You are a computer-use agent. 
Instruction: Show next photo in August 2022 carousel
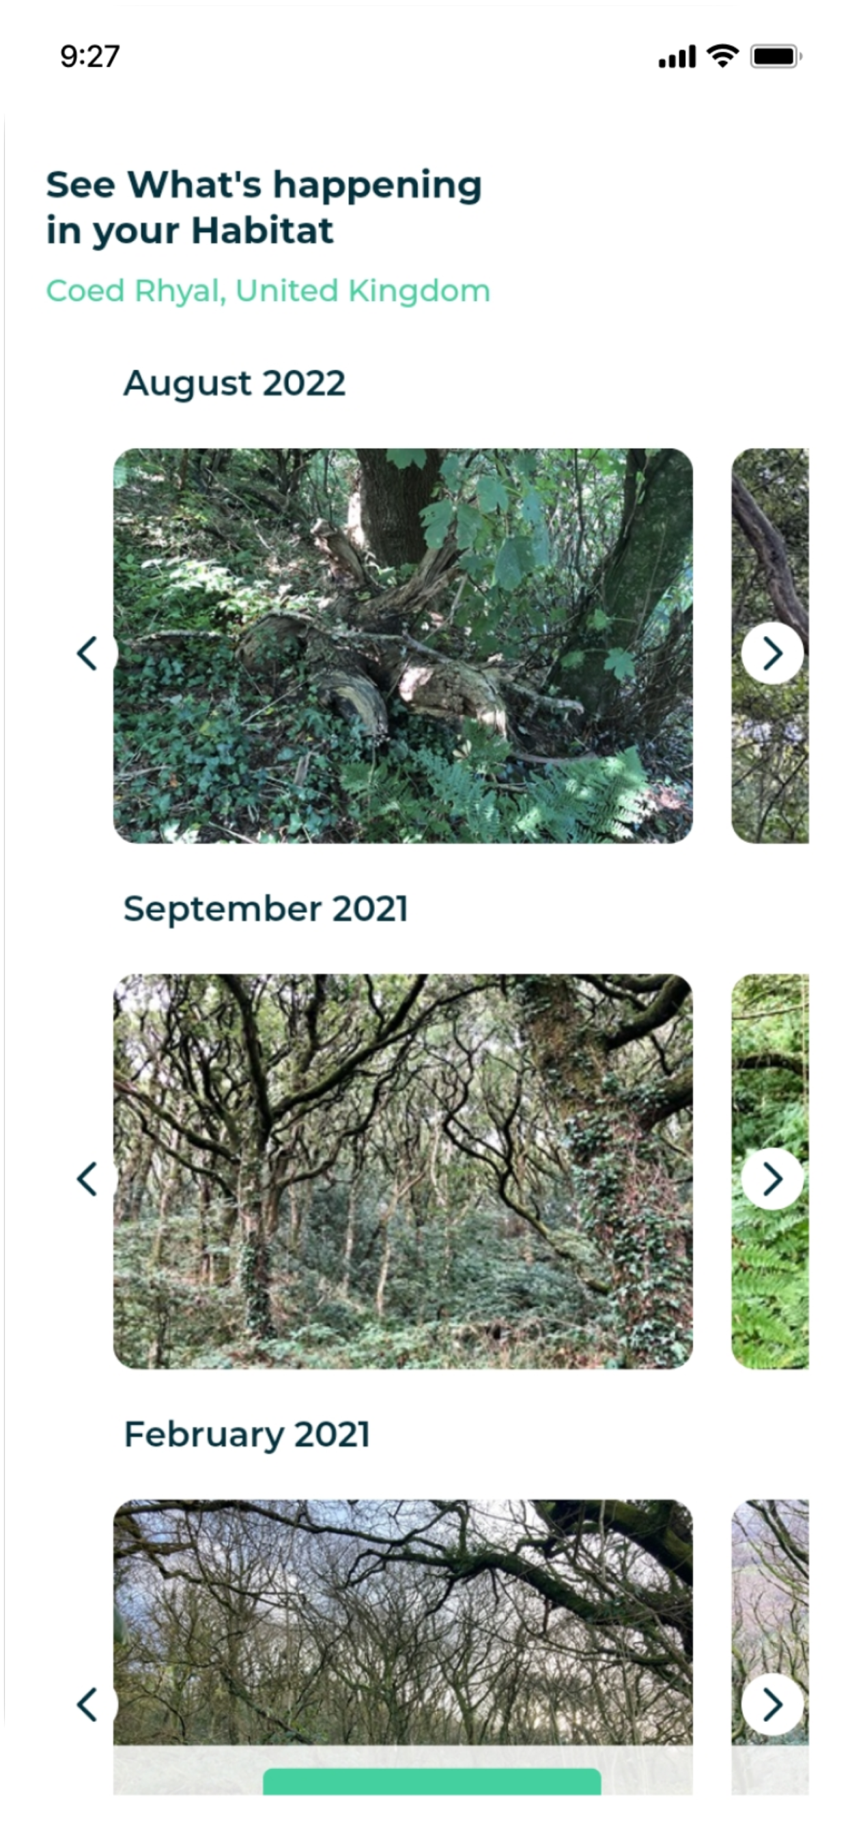tap(772, 653)
